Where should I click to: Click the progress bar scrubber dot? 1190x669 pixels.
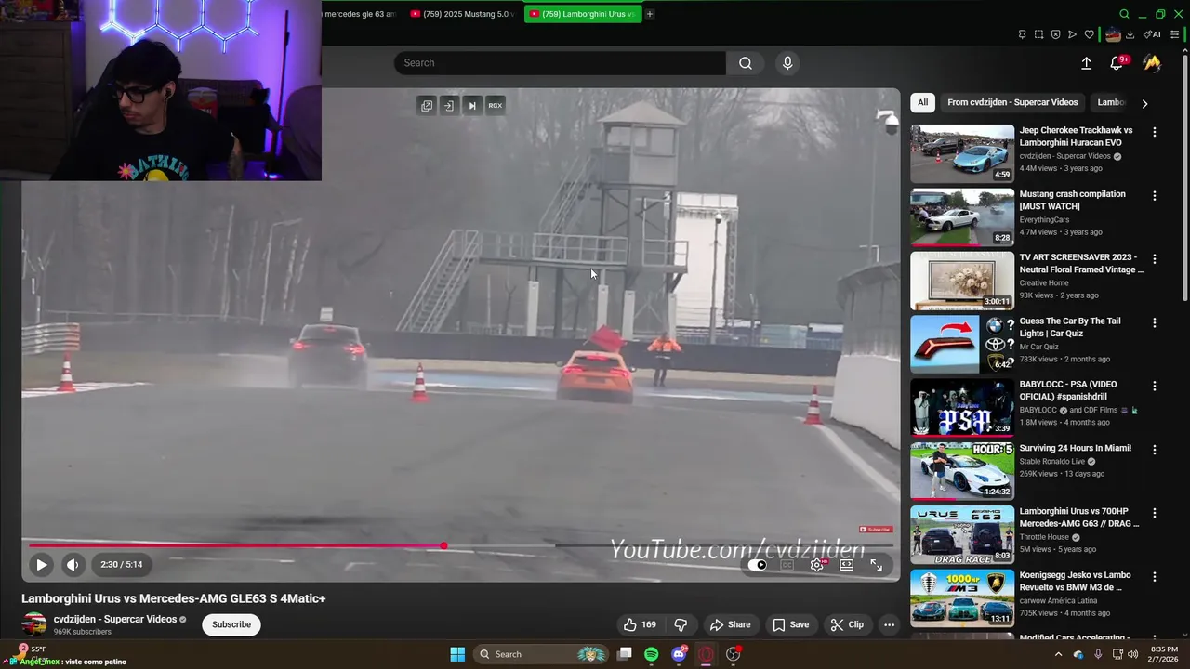[443, 545]
